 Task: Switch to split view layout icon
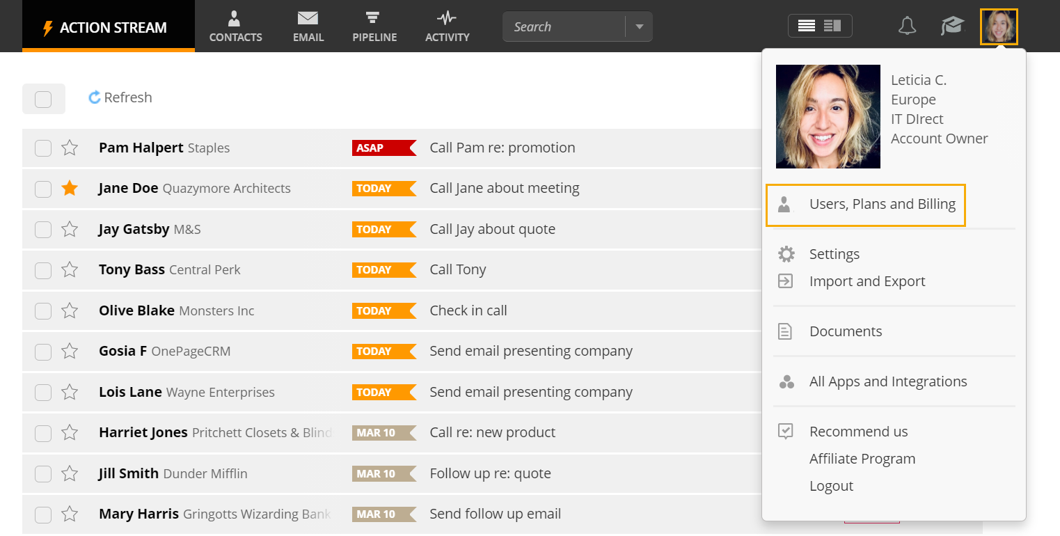pos(832,26)
